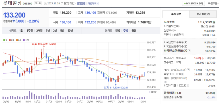Click the MY STOCK 추가 button
The image size is (220, 104).
click(x=194, y=3)
